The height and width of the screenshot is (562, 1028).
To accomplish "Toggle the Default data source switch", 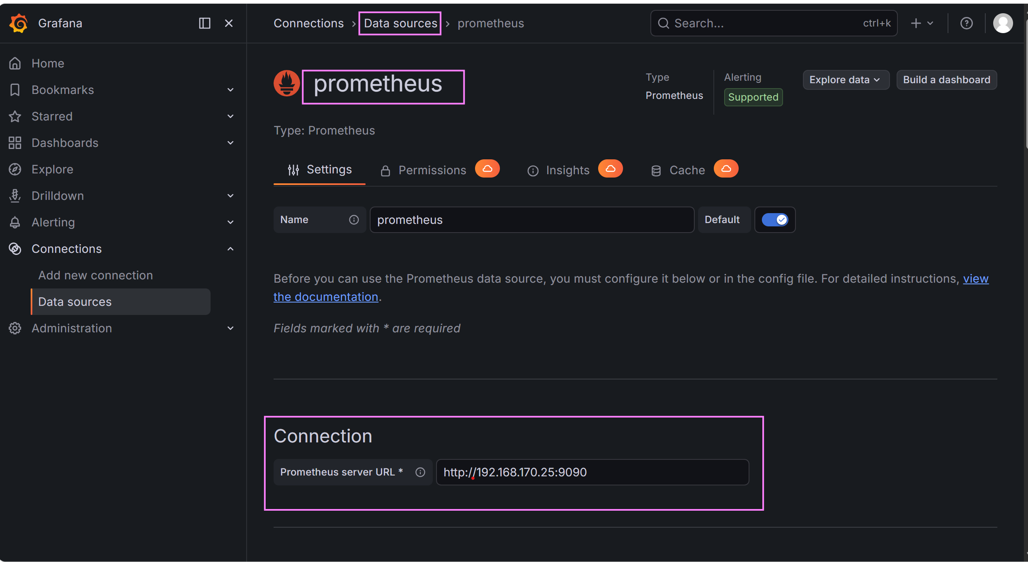I will pos(775,220).
